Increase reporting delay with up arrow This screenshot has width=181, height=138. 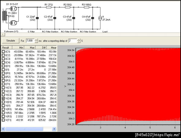click(x=79, y=40)
